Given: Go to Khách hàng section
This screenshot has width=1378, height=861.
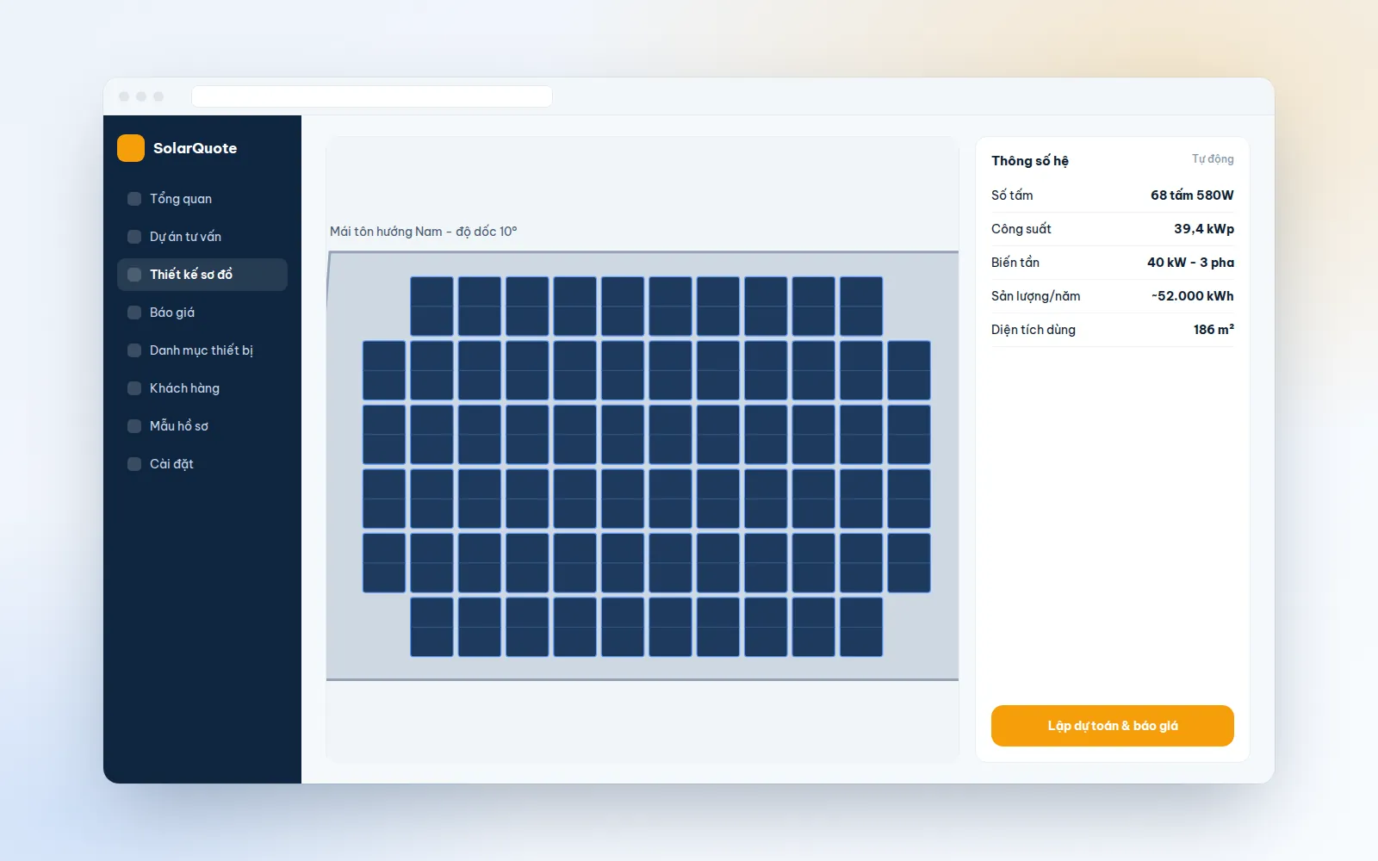Looking at the screenshot, I should tap(202, 388).
